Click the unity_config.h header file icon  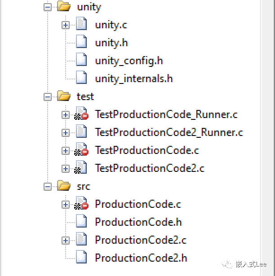click(x=81, y=61)
